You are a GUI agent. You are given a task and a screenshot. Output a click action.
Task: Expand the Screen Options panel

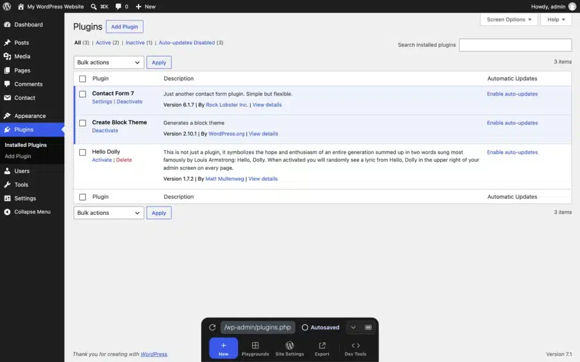[x=509, y=20]
